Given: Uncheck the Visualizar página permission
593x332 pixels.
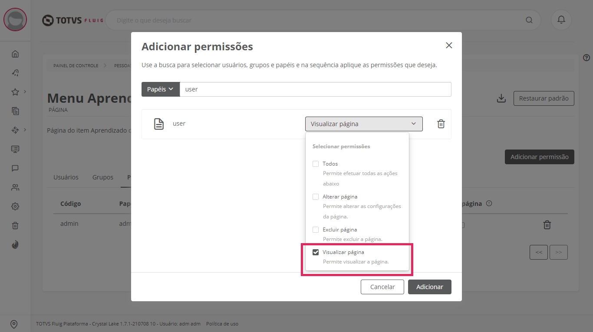Looking at the screenshot, I should pyautogui.click(x=316, y=252).
